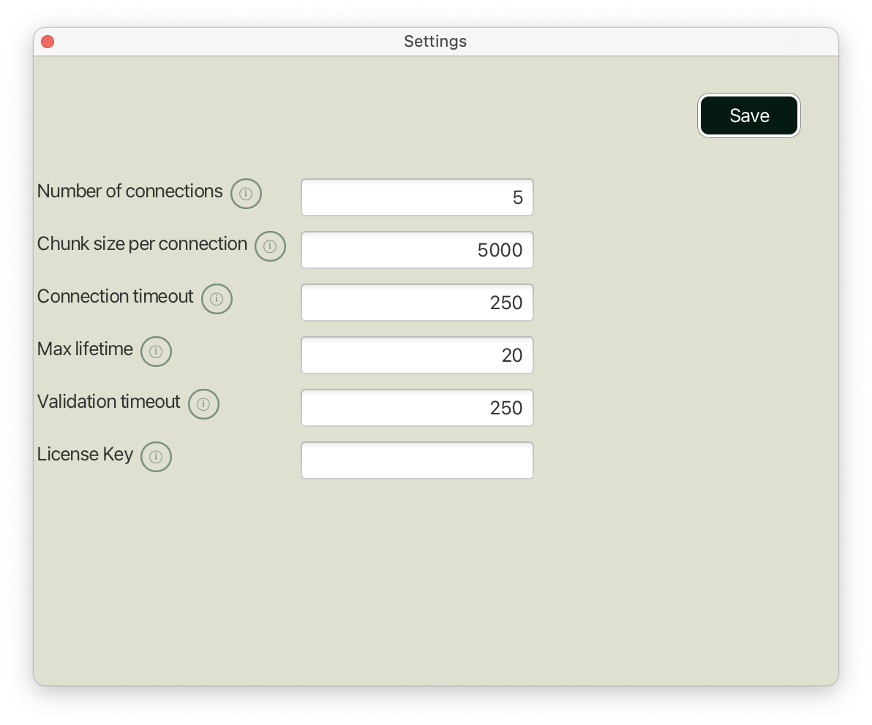The height and width of the screenshot is (725, 872).
Task: Click the empty License Key text field
Action: (417, 460)
